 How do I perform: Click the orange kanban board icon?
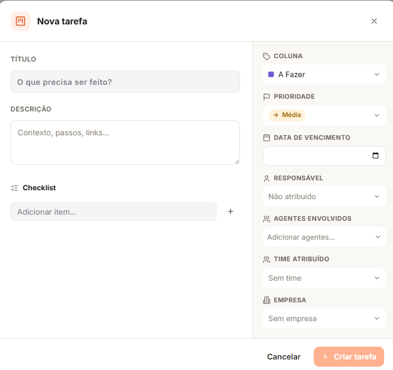(21, 21)
